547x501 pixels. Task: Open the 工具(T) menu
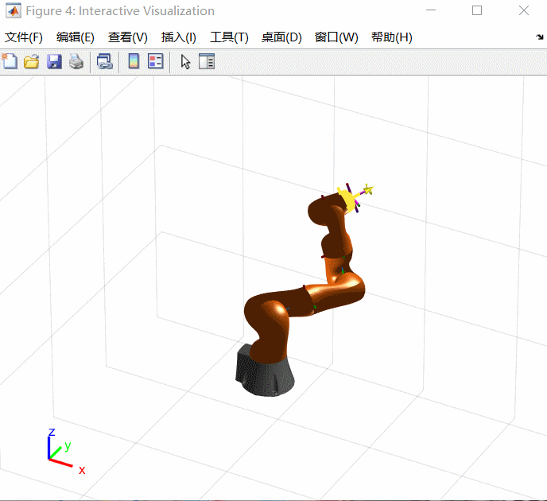[x=229, y=37]
